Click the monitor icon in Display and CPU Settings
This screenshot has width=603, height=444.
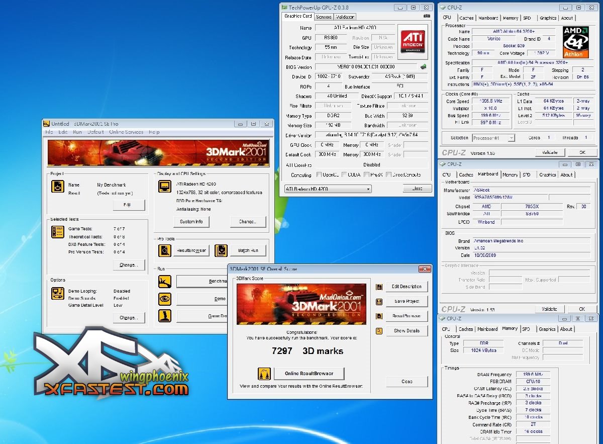(165, 187)
